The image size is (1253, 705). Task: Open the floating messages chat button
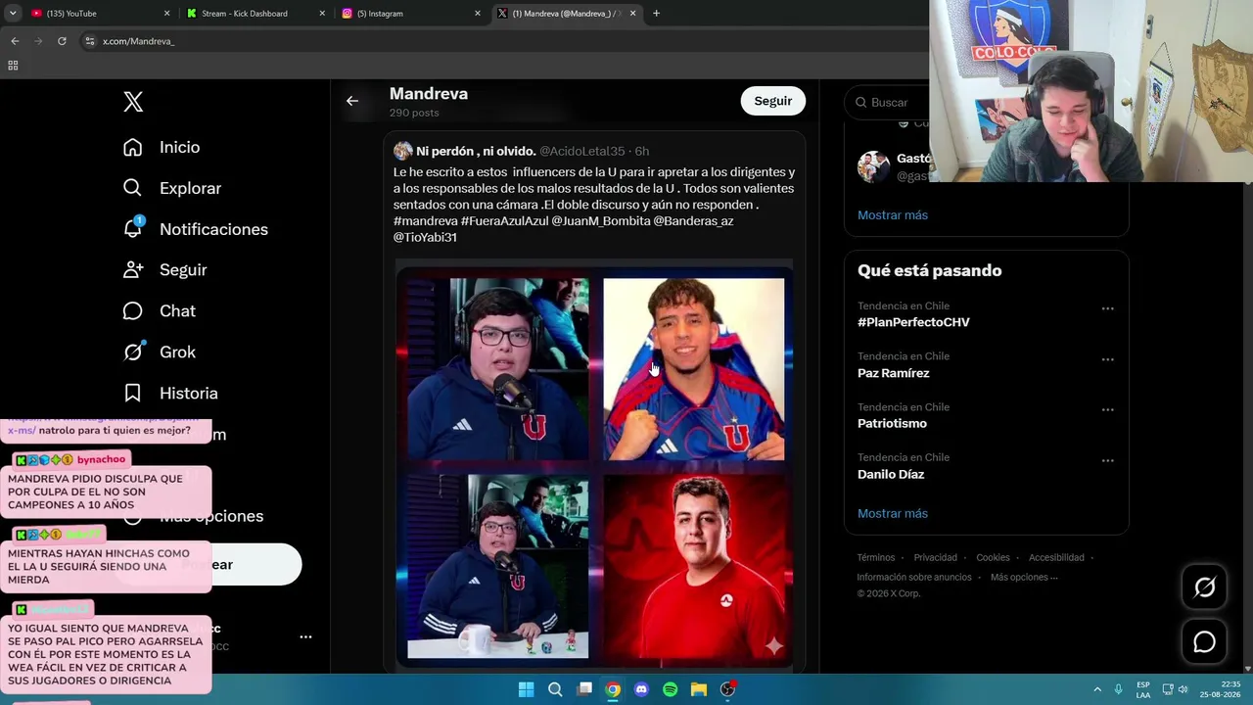[1204, 642]
